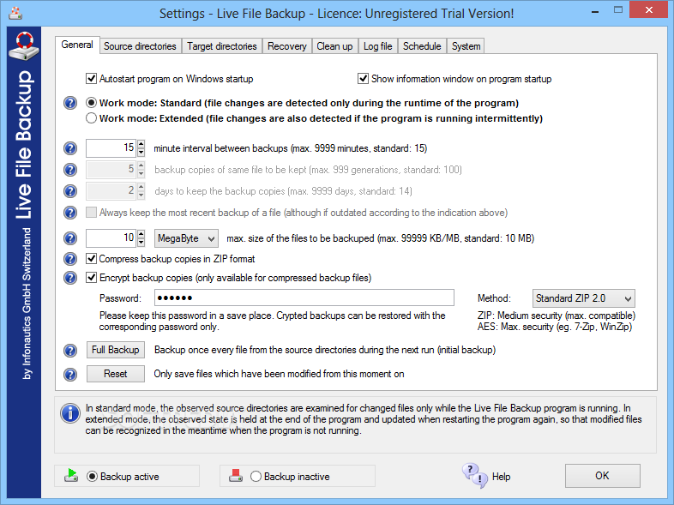Viewport: 674px width, 505px height.
Task: Click the Live File Backup lifebuoy logo
Action: coord(24,45)
